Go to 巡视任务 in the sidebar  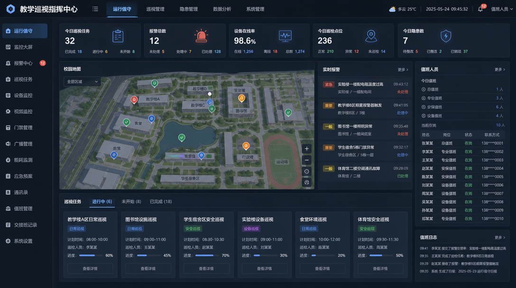click(25, 79)
